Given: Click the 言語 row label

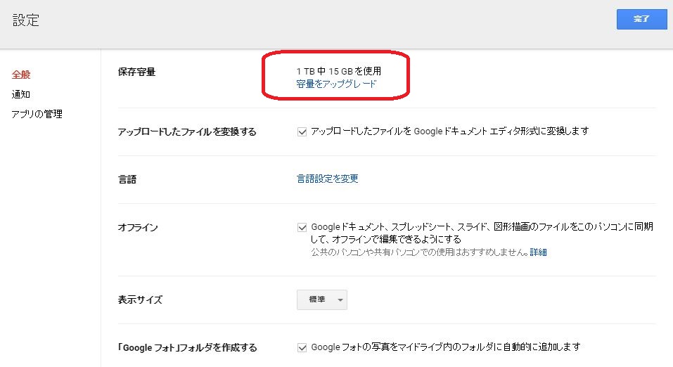Looking at the screenshot, I should click(127, 179).
